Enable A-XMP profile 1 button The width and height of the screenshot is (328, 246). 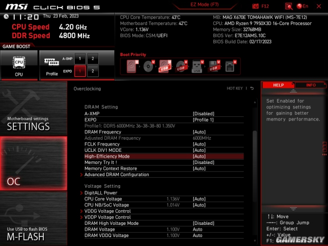(x=80, y=59)
